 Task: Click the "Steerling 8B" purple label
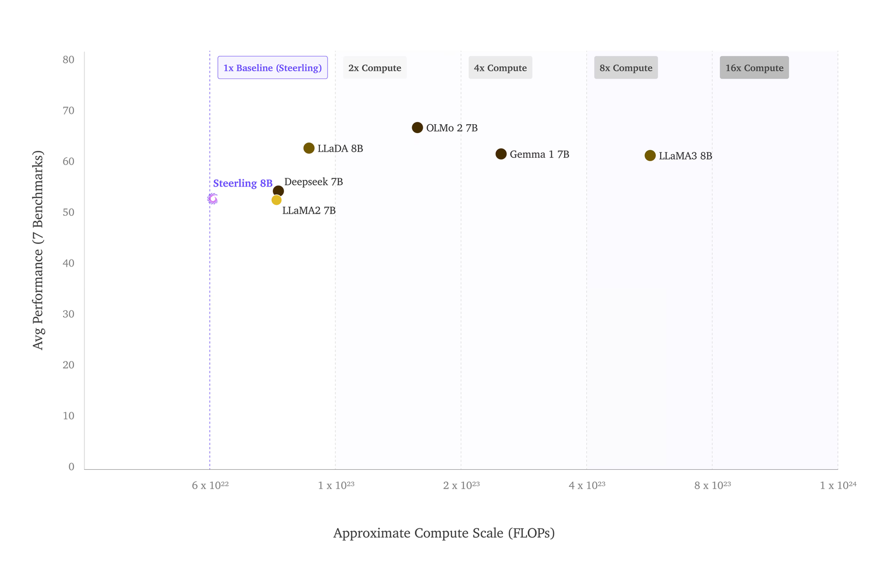click(243, 183)
